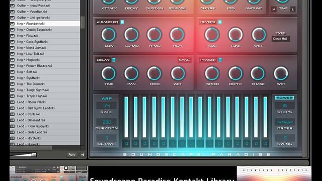Click the L button beside Time
Viewport: 322px width, 181px height.
[293, 9]
